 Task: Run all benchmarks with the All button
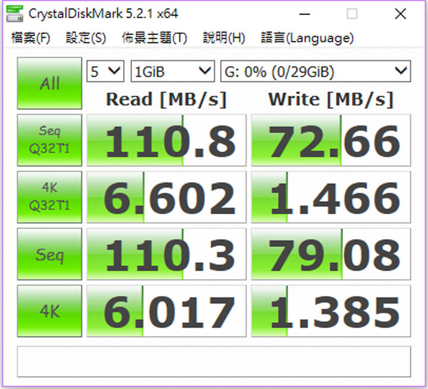pos(49,83)
